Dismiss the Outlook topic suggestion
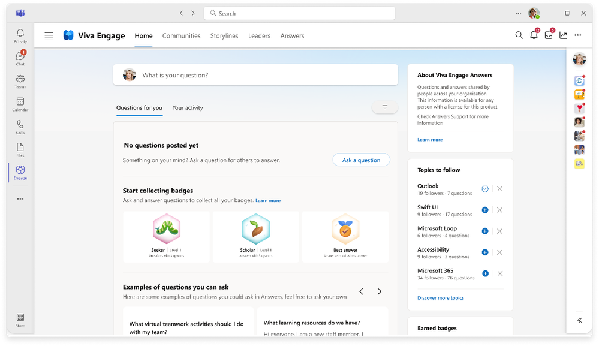Screen dimensions: 599x346 [499, 189]
